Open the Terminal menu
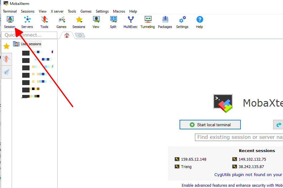Screen dimensions: 283x188 (x=10, y=11)
